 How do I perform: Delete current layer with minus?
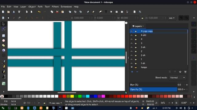pyautogui.click(x=137, y=72)
